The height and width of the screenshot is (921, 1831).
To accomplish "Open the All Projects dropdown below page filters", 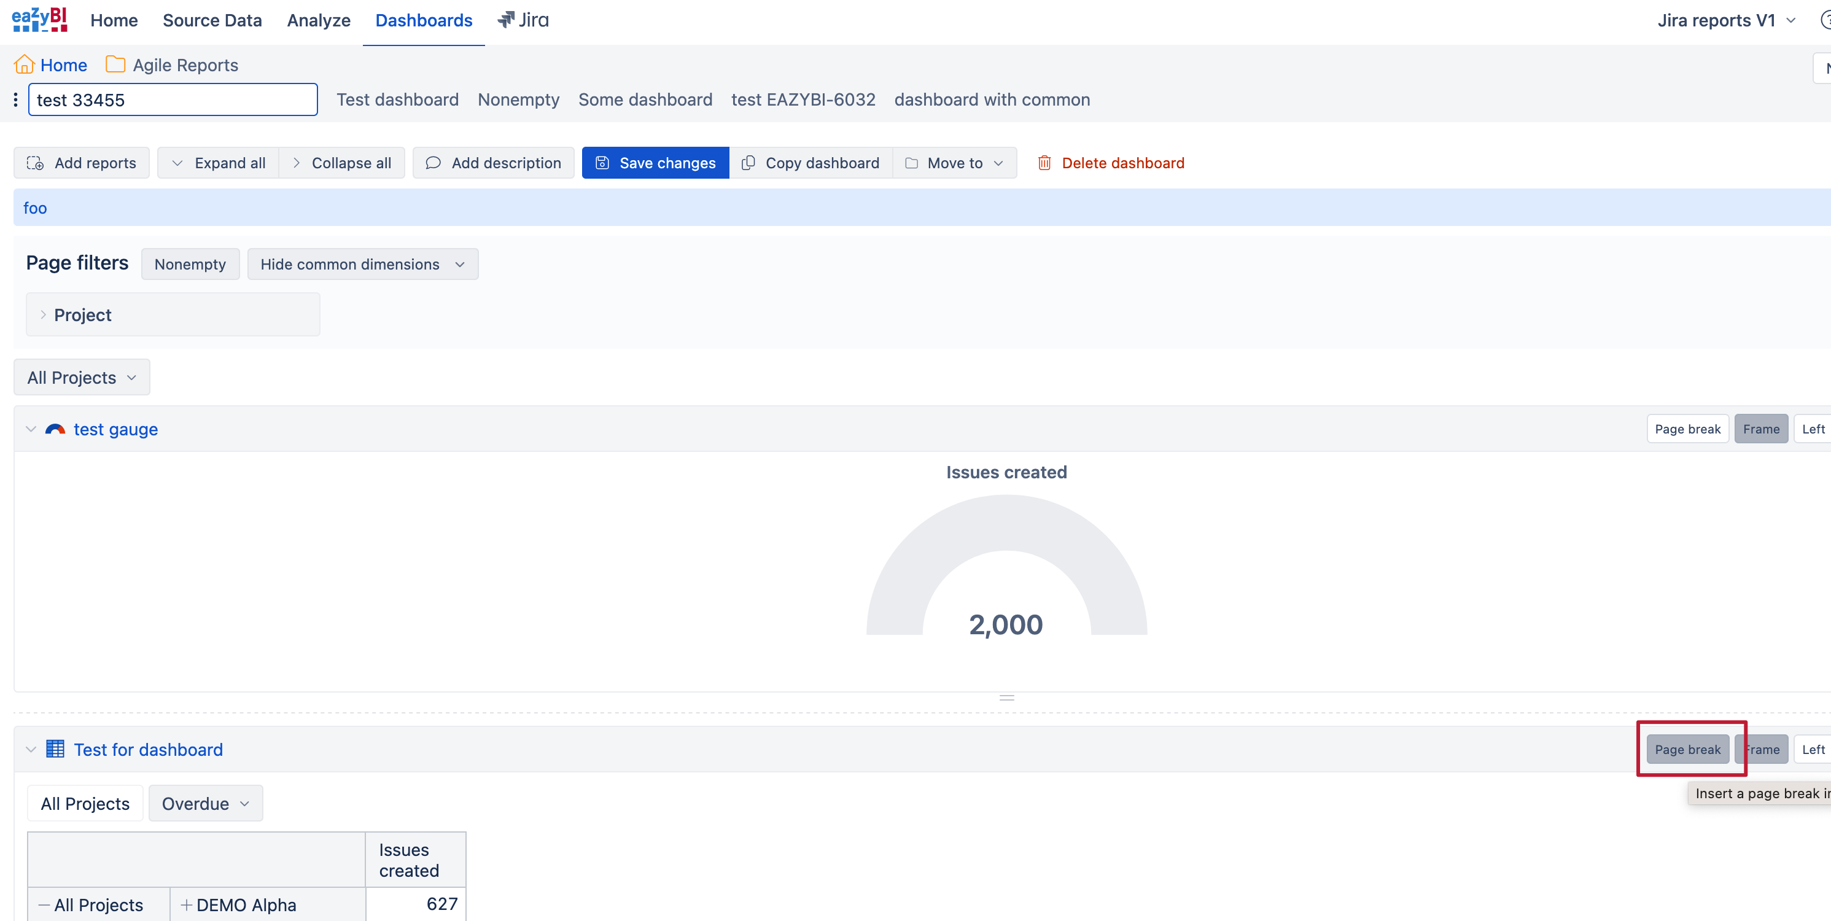I will 82,376.
